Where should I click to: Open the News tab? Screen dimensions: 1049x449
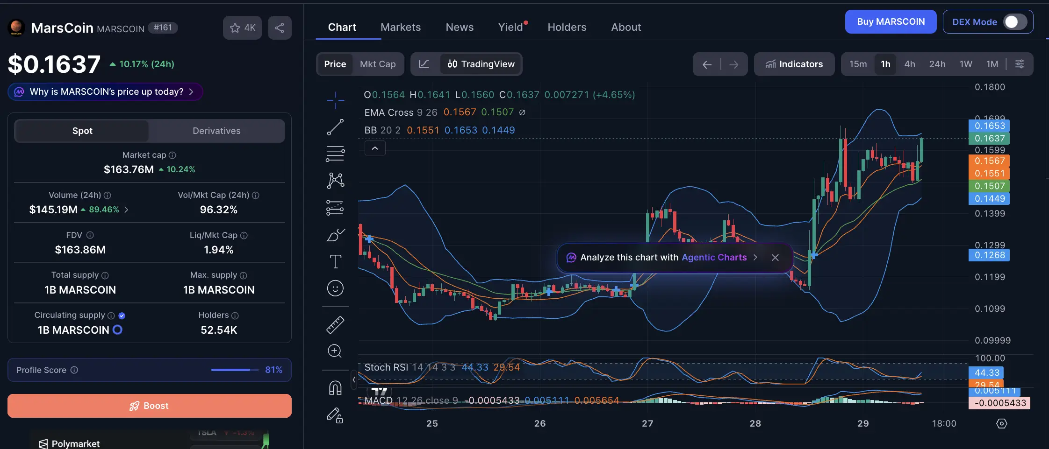(460, 27)
